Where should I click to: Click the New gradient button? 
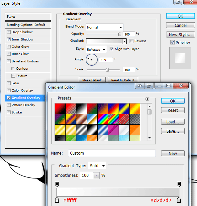pyautogui.click(x=173, y=153)
